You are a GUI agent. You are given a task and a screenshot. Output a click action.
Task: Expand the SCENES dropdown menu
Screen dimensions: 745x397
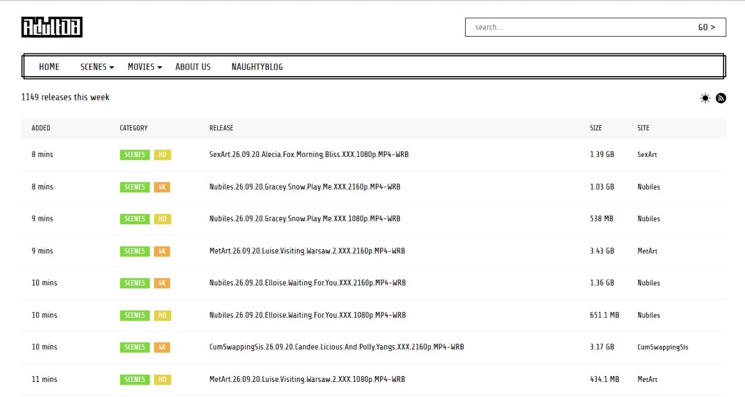[97, 67]
